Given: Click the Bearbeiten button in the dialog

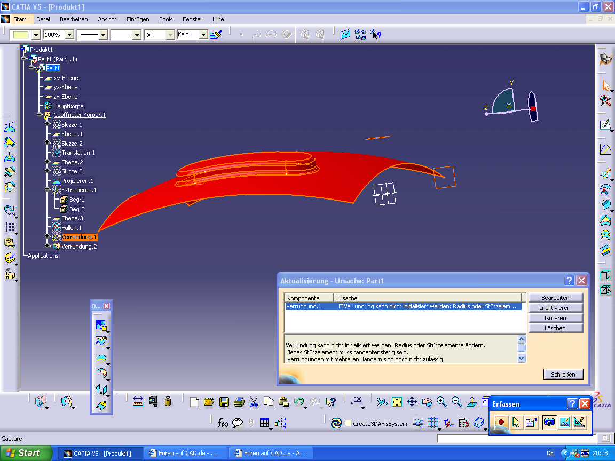Looking at the screenshot, I should pos(555,298).
